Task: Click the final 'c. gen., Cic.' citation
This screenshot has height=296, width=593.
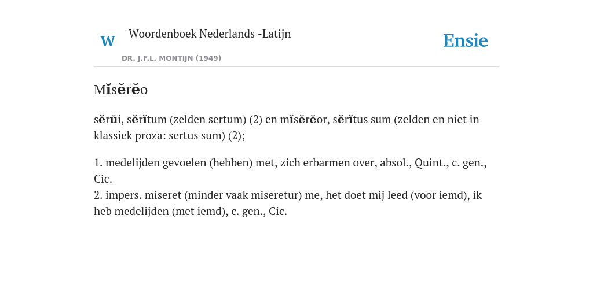Action: click(259, 212)
